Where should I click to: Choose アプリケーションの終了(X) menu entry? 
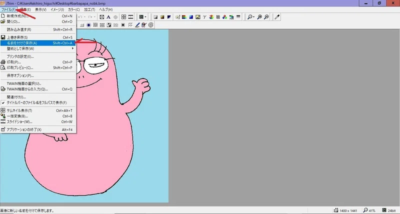(38, 129)
